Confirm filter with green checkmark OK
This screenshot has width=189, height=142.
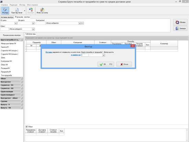106,64
